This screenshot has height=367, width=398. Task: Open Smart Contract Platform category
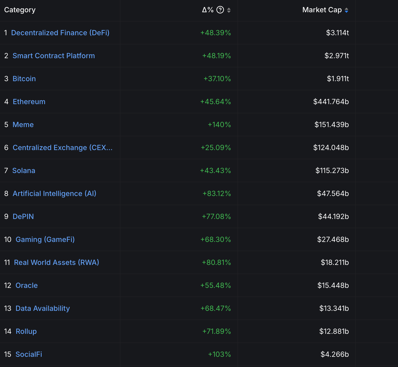click(x=54, y=56)
